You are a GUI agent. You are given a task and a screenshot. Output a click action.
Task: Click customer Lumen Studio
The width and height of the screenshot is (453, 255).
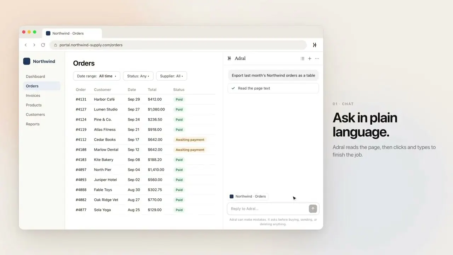coord(106,109)
